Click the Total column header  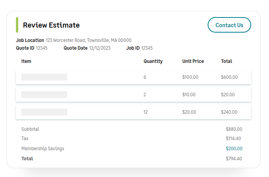226,61
